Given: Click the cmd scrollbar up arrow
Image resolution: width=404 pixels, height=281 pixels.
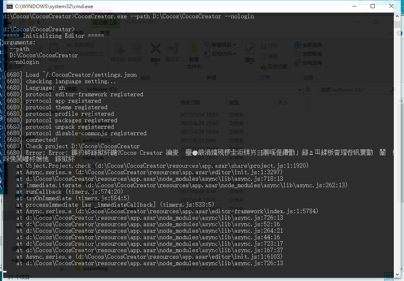Looking at the screenshot, I should pyautogui.click(x=397, y=16).
